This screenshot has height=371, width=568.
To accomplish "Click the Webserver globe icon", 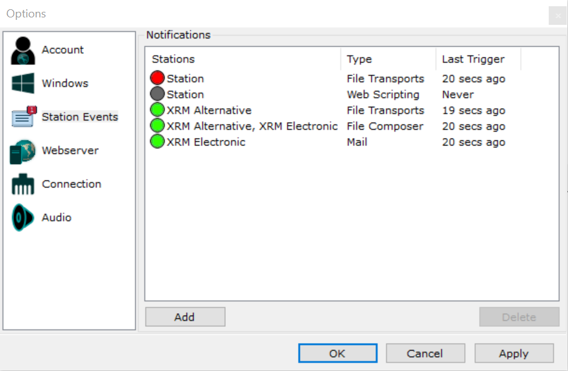I will [x=23, y=151].
